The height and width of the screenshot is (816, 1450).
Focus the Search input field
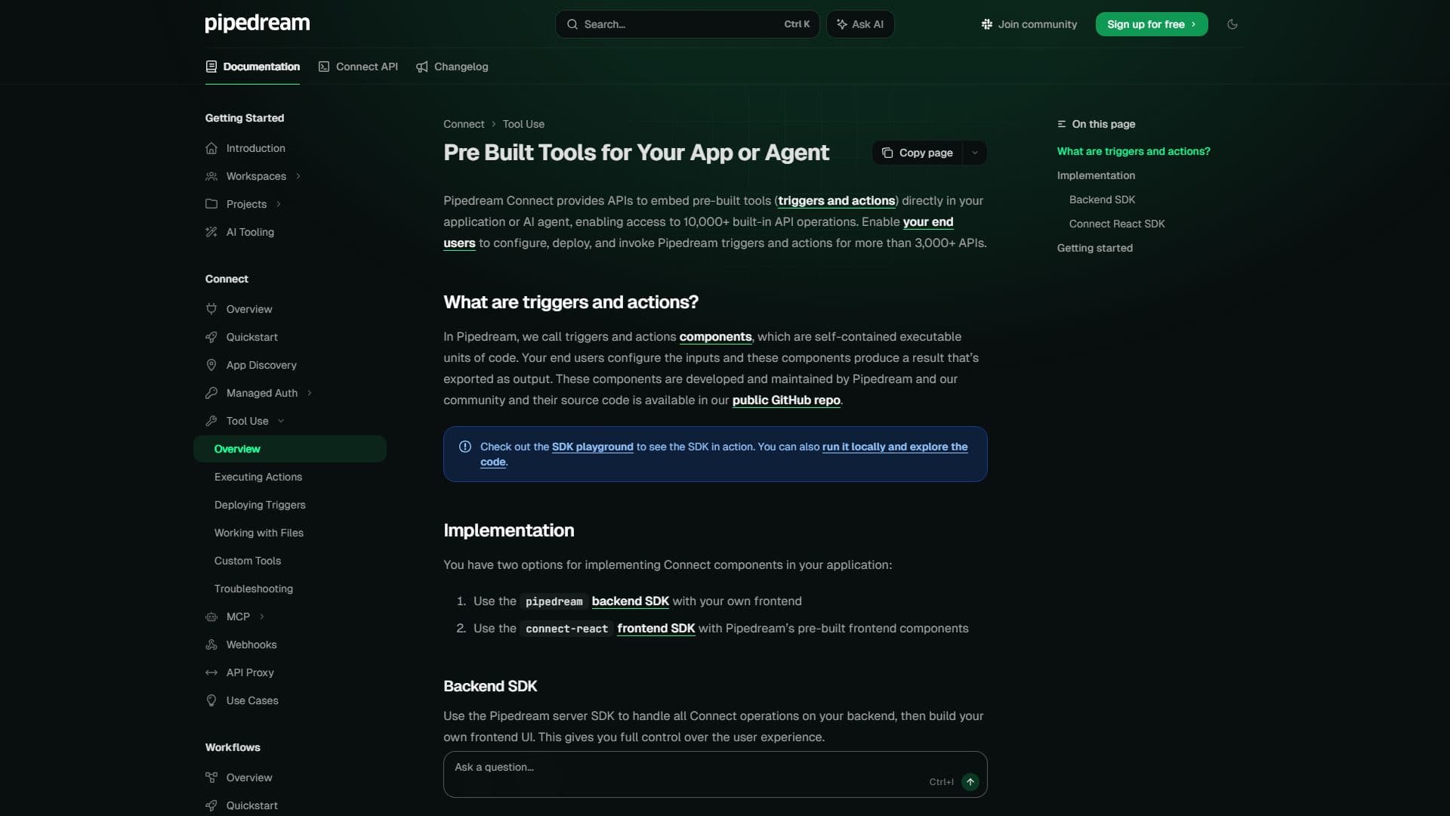687,24
